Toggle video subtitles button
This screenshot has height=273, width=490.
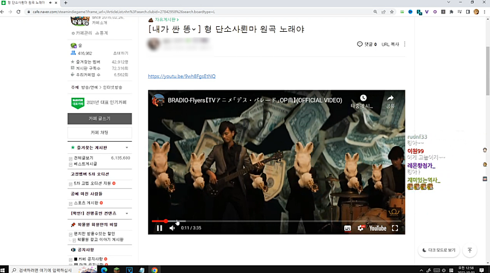[x=347, y=228]
